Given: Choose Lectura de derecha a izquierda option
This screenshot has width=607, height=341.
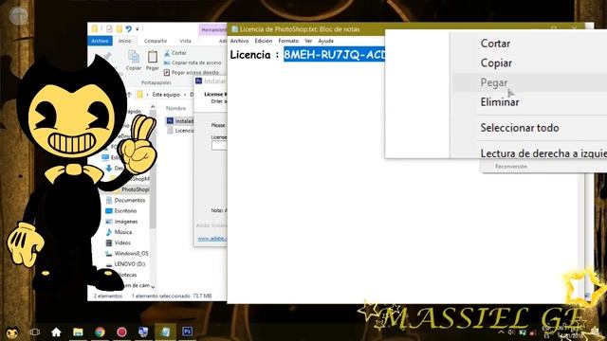Looking at the screenshot, I should (543, 153).
